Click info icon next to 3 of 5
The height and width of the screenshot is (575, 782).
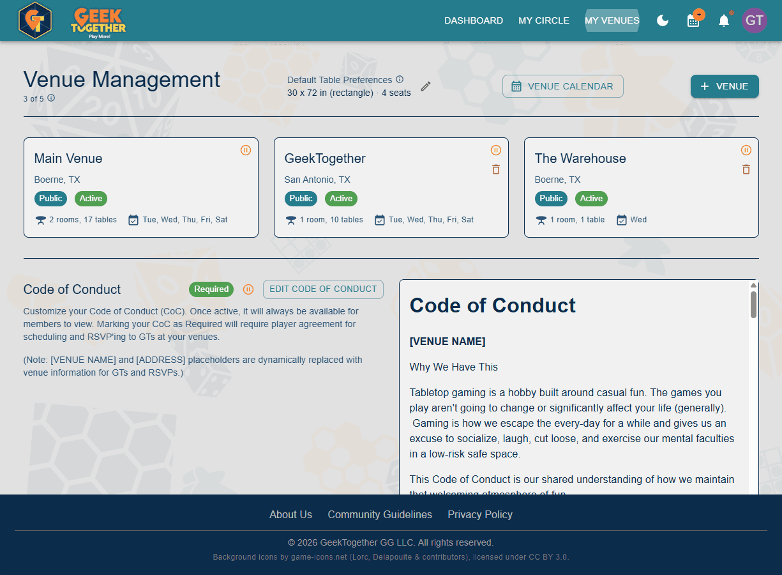(x=51, y=98)
